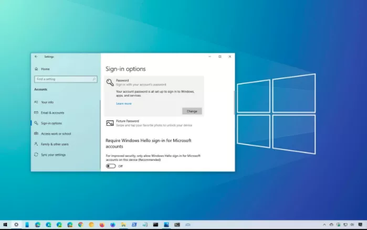The image size is (367, 230).
Task: Toggle Require Windows Hello sign-in switch
Action: tap(111, 166)
